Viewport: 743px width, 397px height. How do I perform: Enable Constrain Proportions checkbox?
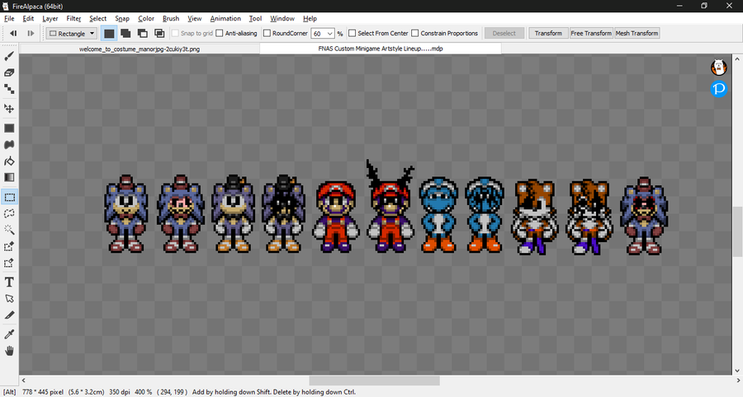pyautogui.click(x=415, y=33)
